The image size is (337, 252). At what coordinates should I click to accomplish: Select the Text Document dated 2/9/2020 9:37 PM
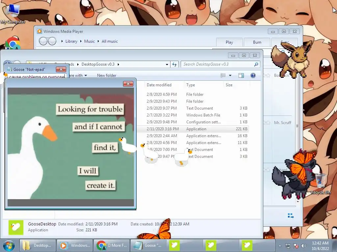pyautogui.click(x=193, y=108)
